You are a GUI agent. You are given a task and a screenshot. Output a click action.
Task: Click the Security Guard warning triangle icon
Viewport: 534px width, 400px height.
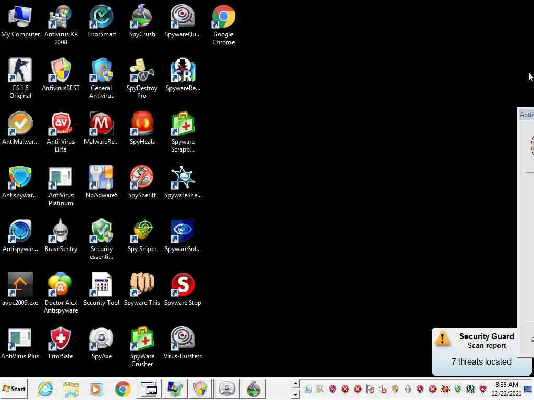coord(442,338)
